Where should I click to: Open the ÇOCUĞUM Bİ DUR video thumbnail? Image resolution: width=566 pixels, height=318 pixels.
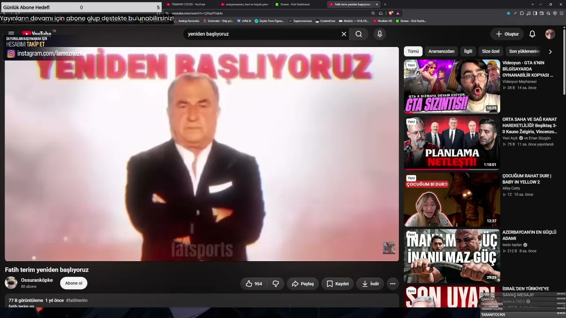[452, 200]
